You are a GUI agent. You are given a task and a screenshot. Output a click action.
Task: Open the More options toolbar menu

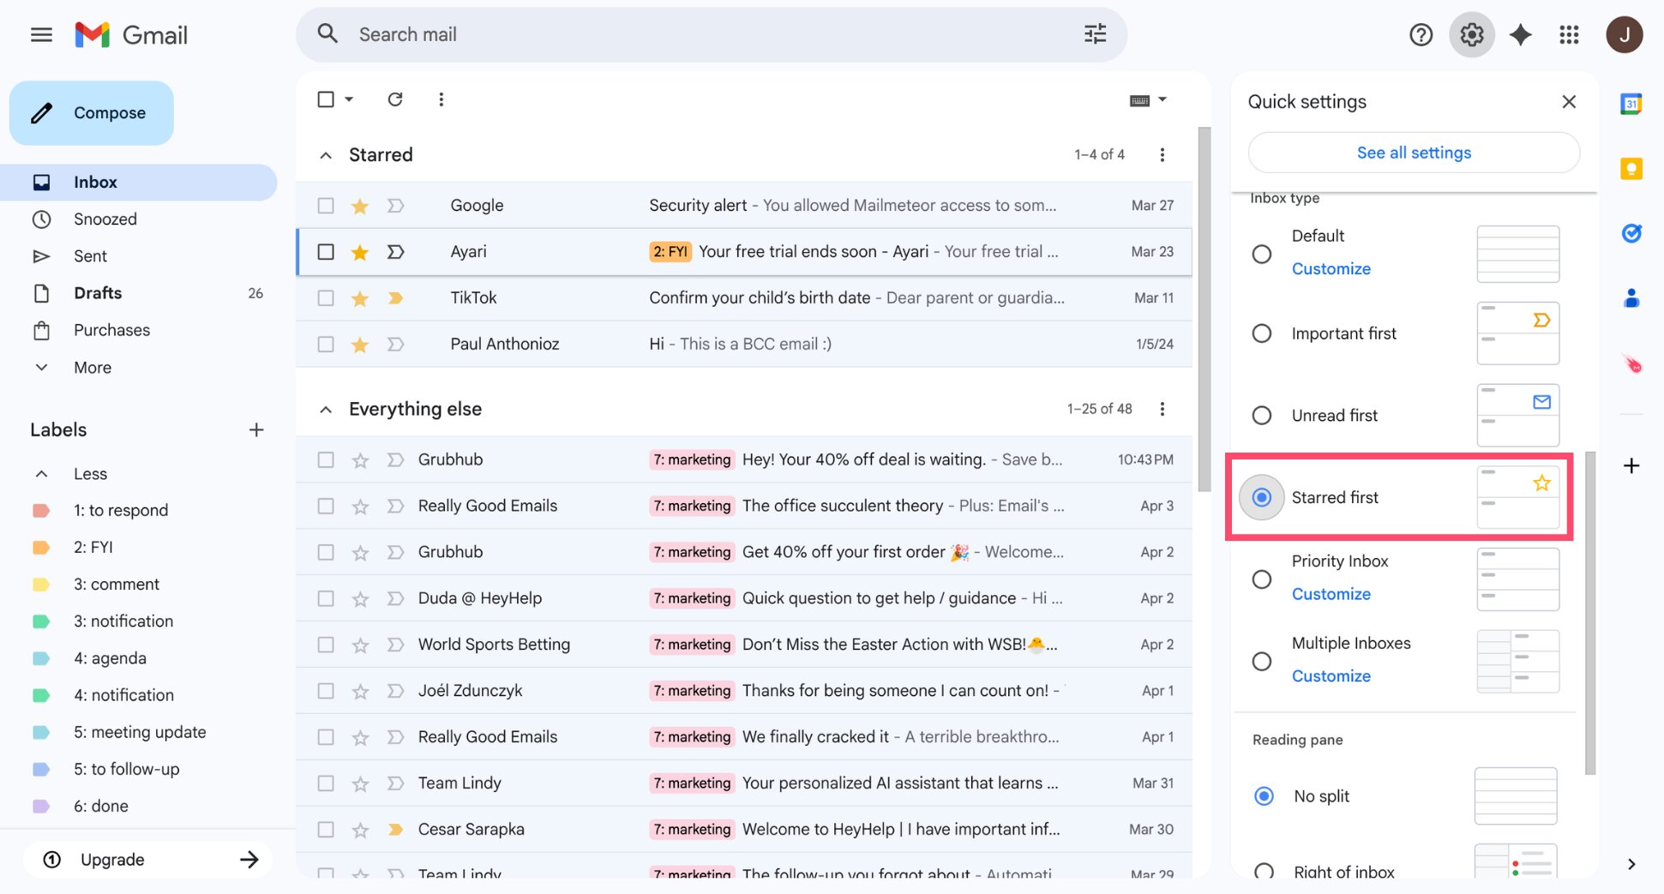coord(441,99)
